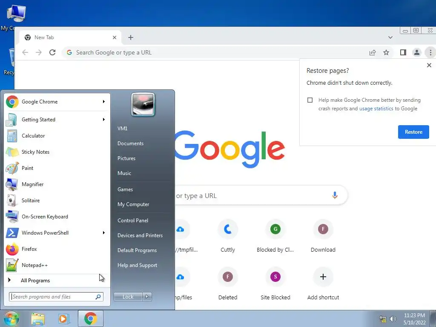
Task: Open Windows Media Player from taskbar
Action: pyautogui.click(x=64, y=318)
